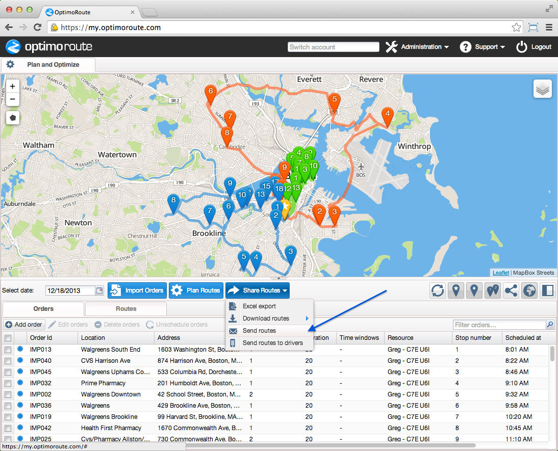
Task: Click the orders table vertical scrollbar
Action: click(x=552, y=354)
